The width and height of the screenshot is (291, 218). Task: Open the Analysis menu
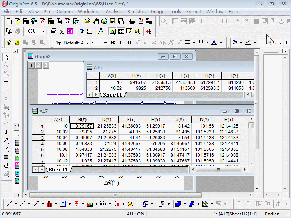click(x=114, y=11)
